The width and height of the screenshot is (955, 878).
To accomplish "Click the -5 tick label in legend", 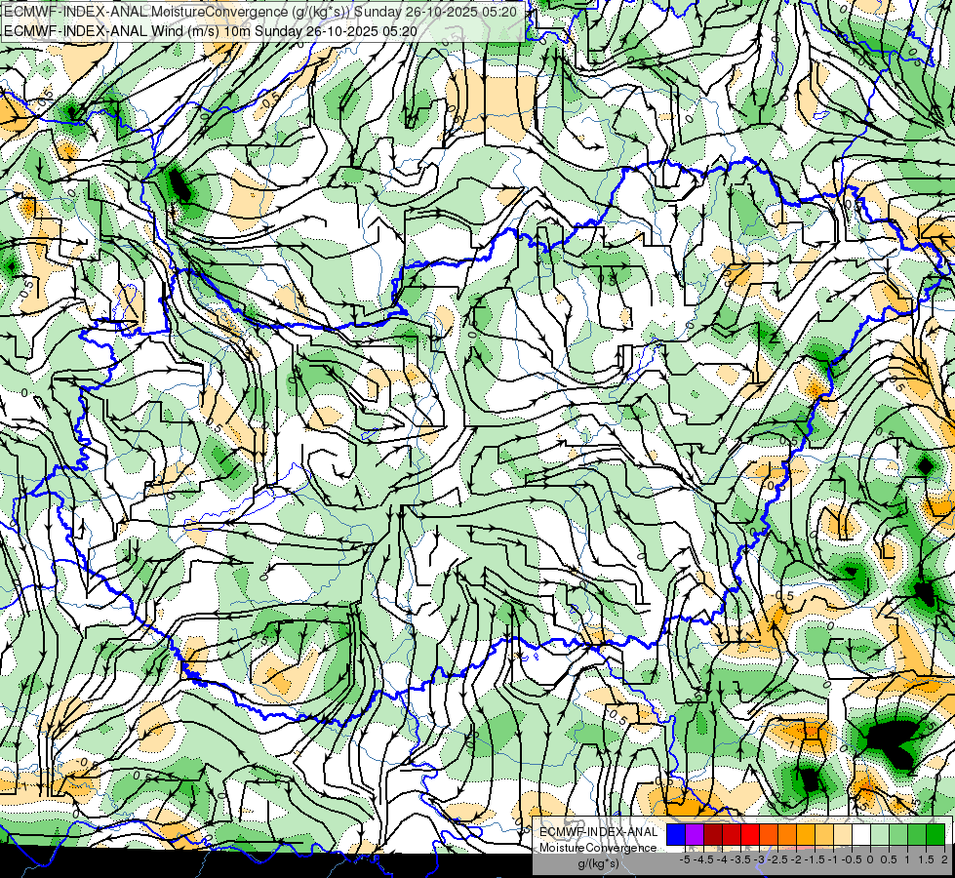I will pos(685,859).
